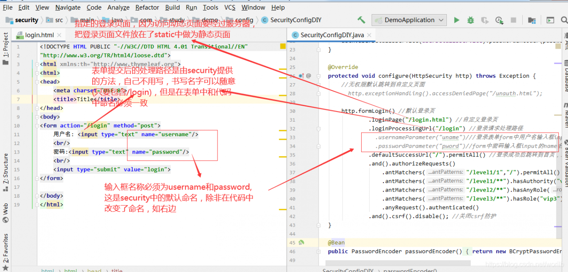The image size is (568, 272).
Task: Start debugging with the bug icon
Action: coord(471,20)
